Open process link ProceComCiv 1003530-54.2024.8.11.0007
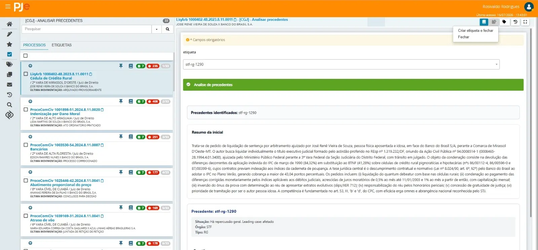The width and height of the screenshot is (538, 250). coord(65,145)
